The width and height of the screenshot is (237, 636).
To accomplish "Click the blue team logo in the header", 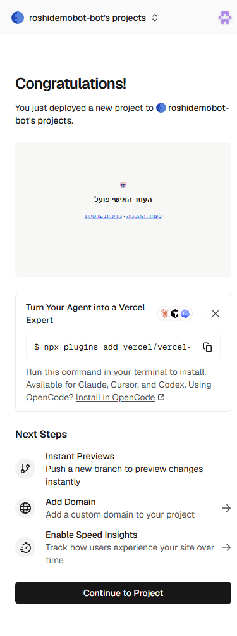I will (18, 18).
